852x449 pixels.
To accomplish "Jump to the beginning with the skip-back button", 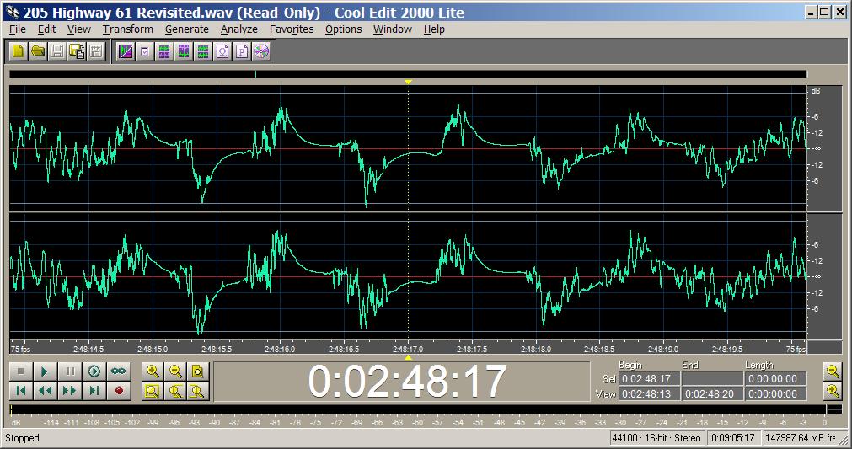I will [x=21, y=391].
